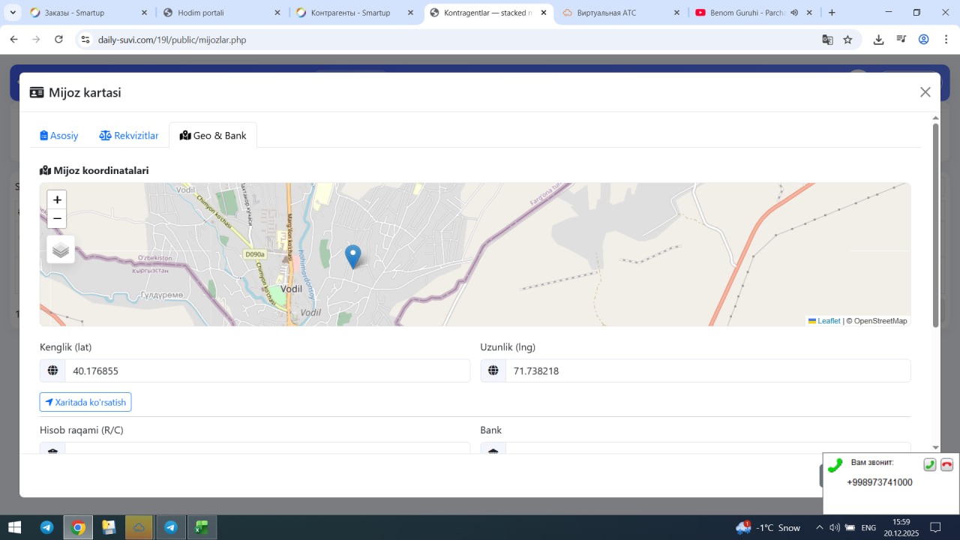Click the scrollbar in the dialog
The height and width of the screenshot is (540, 960).
point(935,225)
